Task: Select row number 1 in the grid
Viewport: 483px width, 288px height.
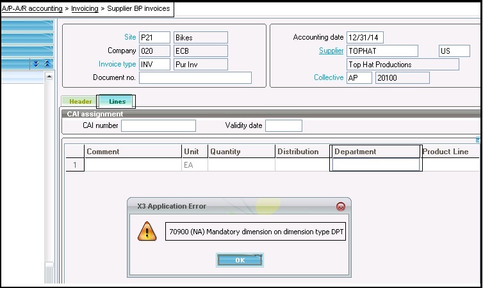Action: [75, 165]
